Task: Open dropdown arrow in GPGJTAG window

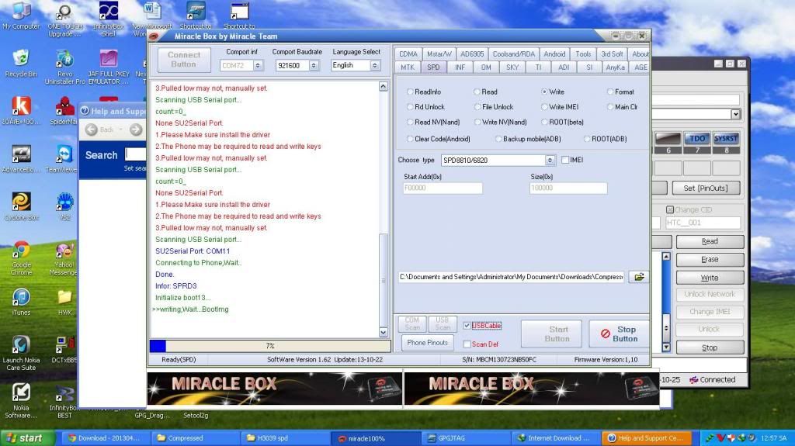Action: pos(735,114)
